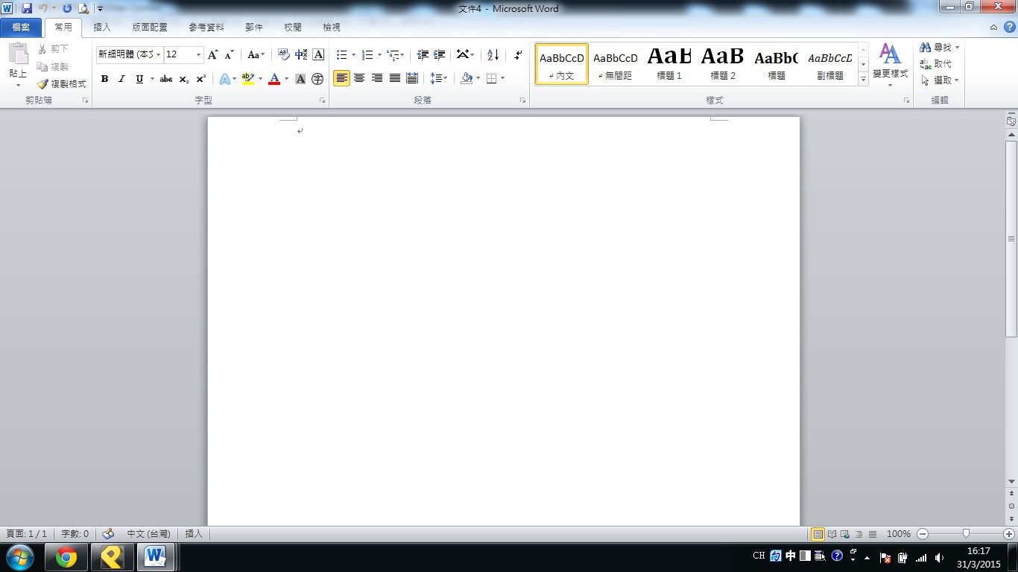Open the 插入 tab
1018x572 pixels.
pos(102,28)
